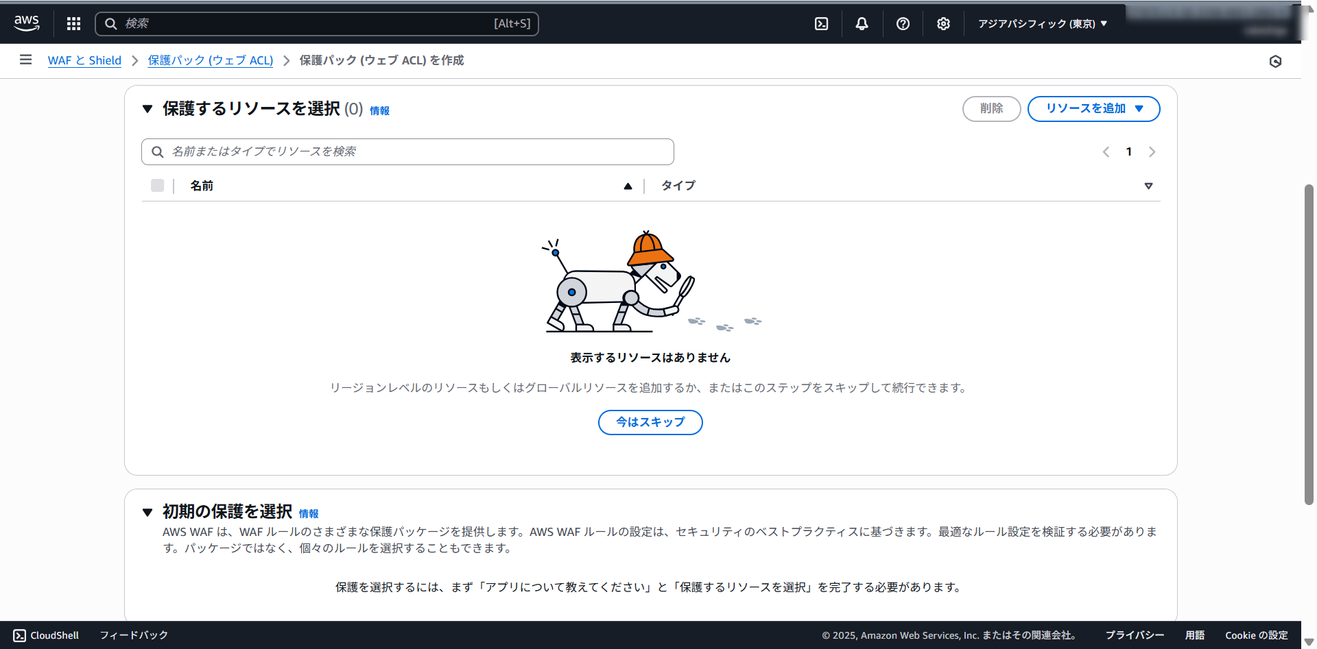Open the アジアパシフィック (東京) region dropdown
This screenshot has width=1317, height=649.
coord(1042,24)
